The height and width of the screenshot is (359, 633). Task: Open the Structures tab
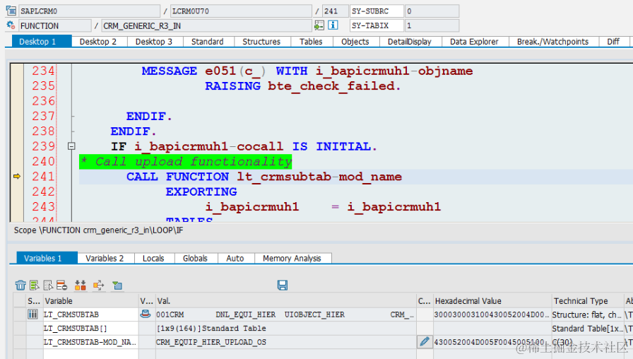pyautogui.click(x=261, y=42)
